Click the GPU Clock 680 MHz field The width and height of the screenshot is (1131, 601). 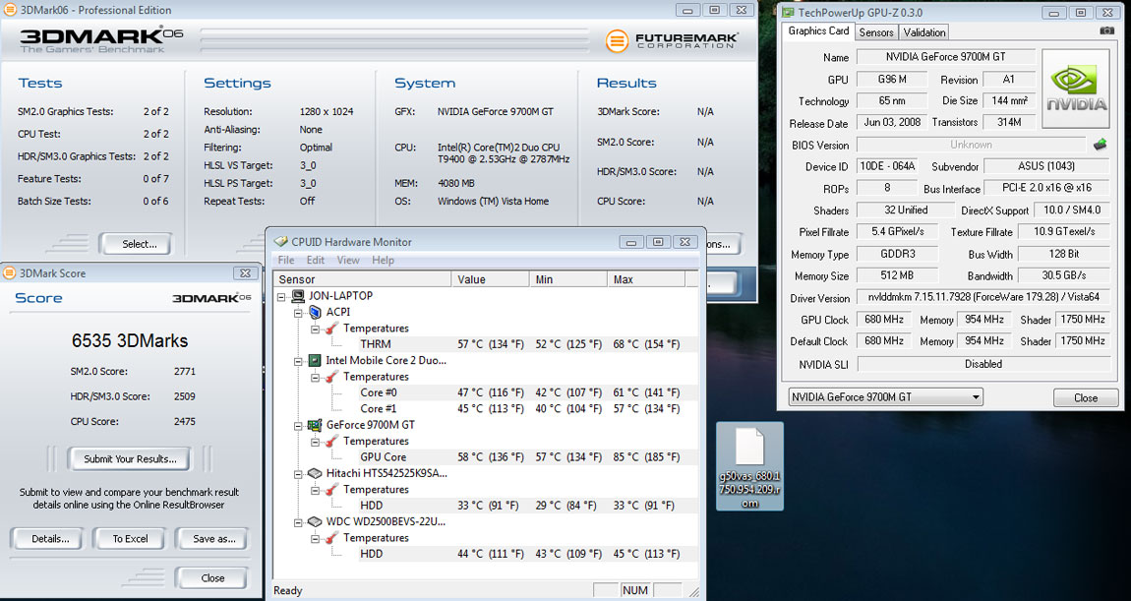884,319
